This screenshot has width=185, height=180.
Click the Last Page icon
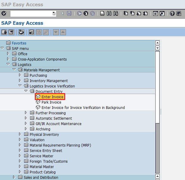point(145,13)
